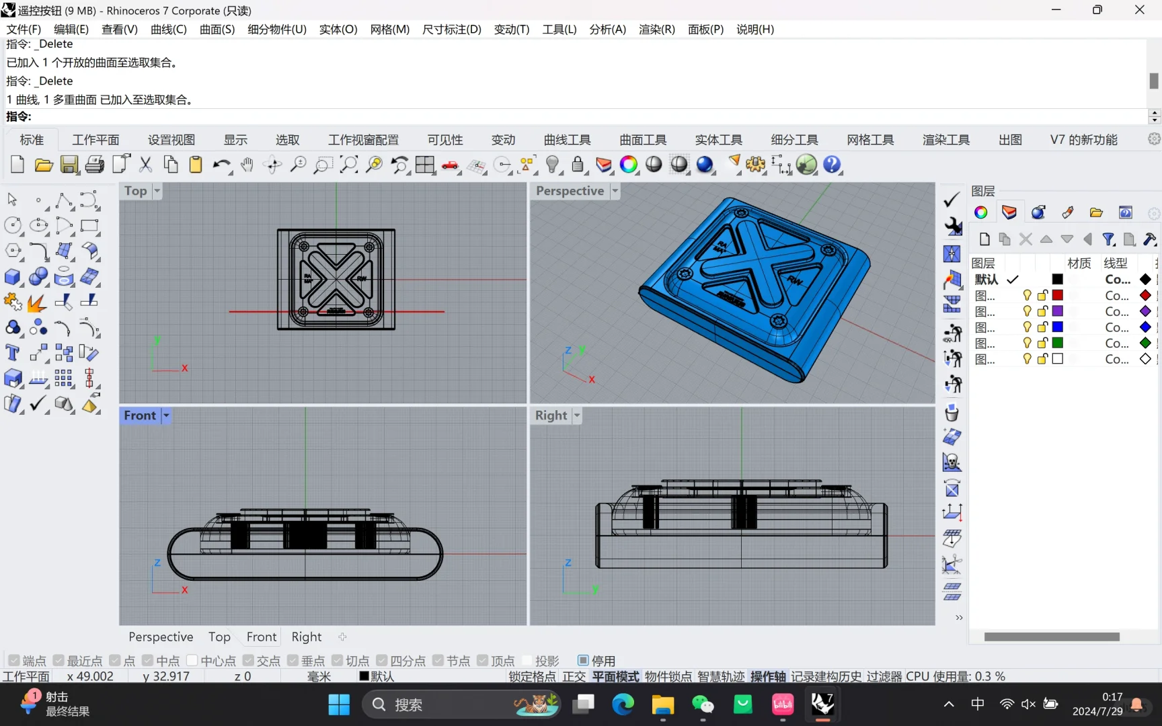Click the new layer icon in layers panel
The width and height of the screenshot is (1162, 726).
point(984,239)
